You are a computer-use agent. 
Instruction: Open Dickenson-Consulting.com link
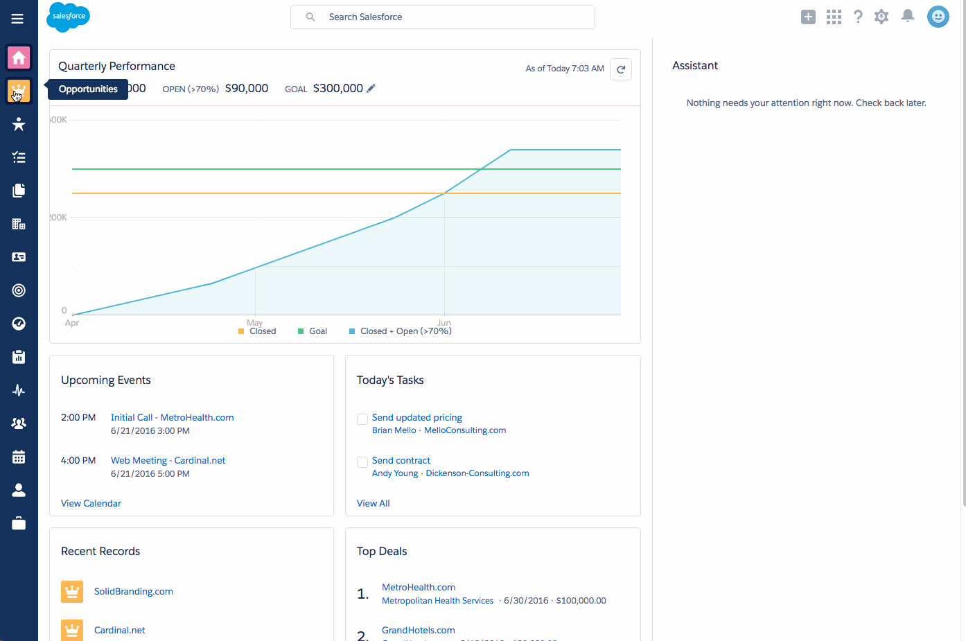click(477, 473)
